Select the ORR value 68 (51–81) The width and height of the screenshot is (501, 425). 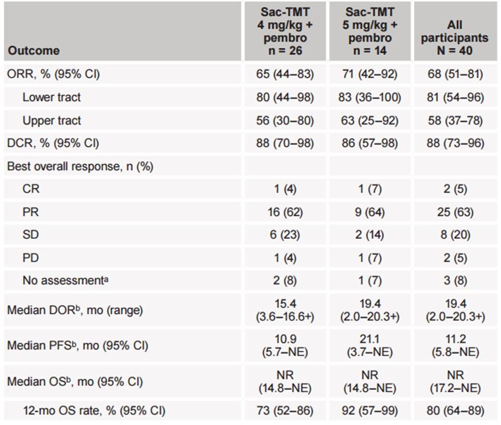tap(455, 74)
